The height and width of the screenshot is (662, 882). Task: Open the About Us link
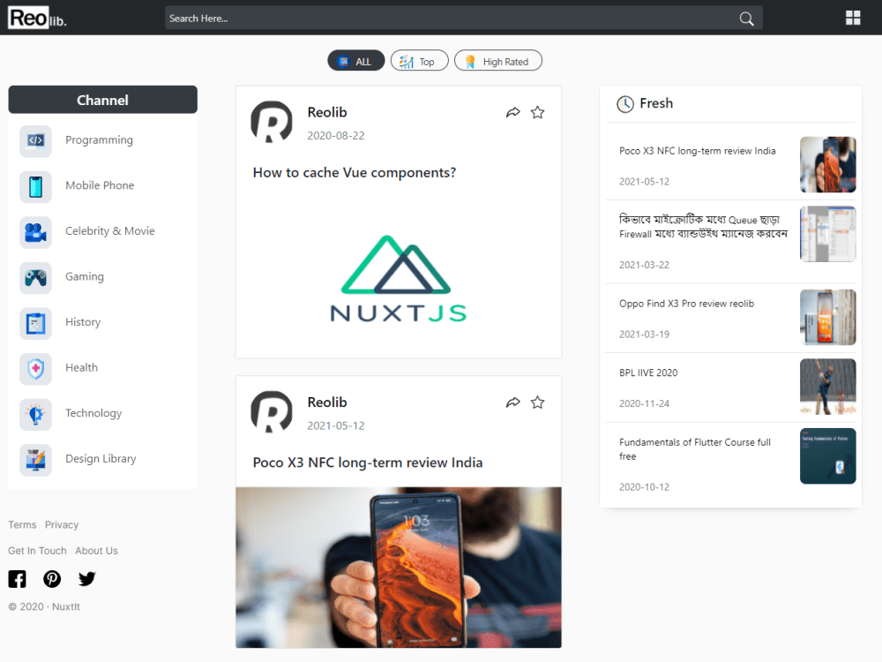(x=97, y=551)
